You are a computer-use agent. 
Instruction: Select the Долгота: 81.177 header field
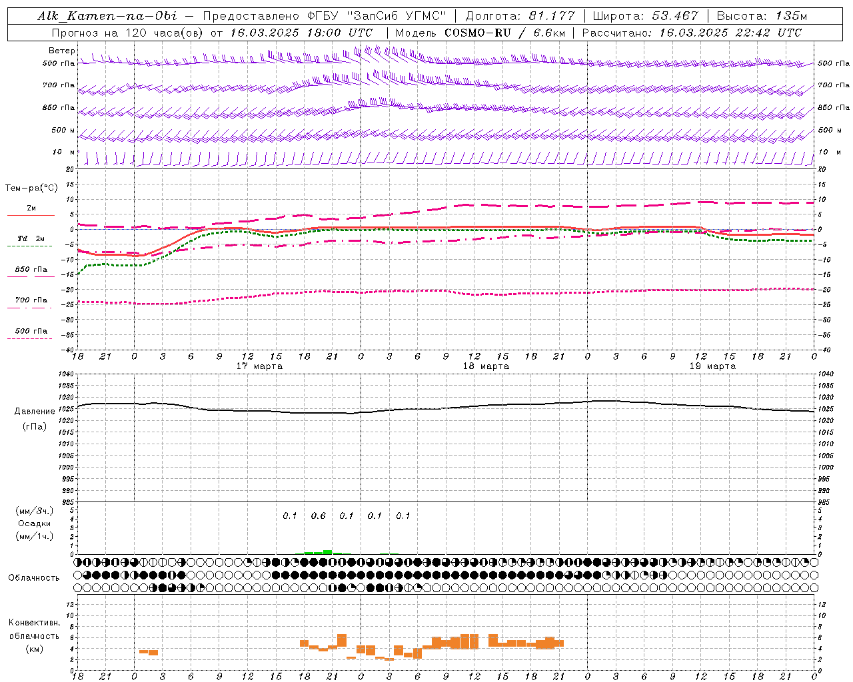click(x=520, y=16)
